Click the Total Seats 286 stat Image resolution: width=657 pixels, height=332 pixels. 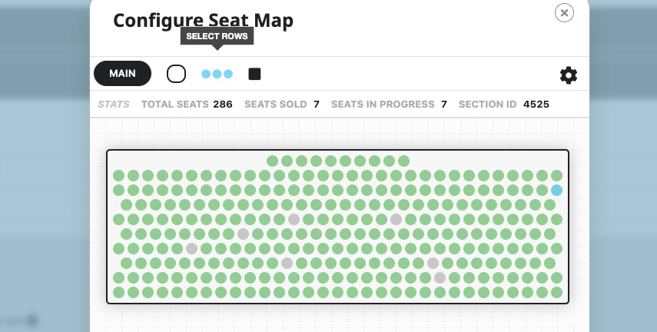187,105
